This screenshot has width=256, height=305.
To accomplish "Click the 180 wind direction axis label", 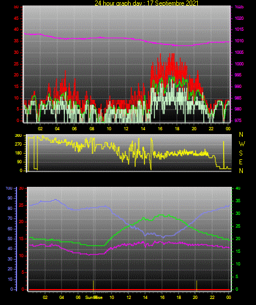I will (18, 153).
